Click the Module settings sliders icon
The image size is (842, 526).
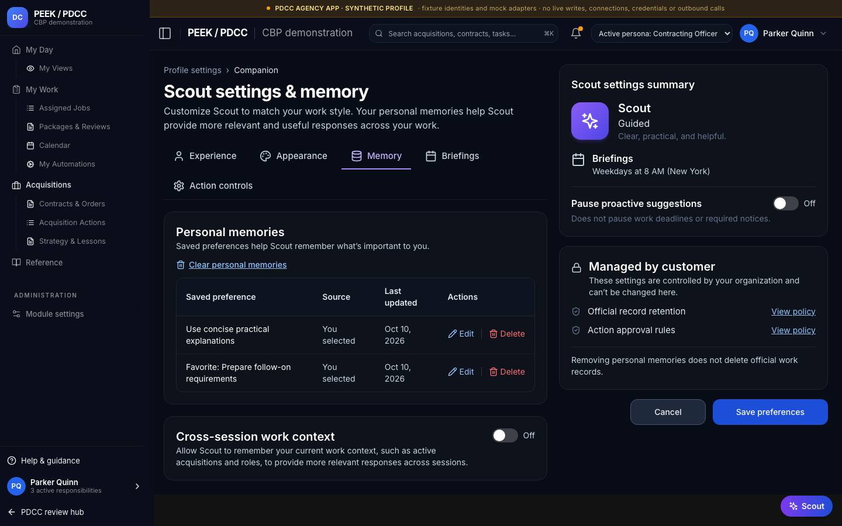[16, 314]
